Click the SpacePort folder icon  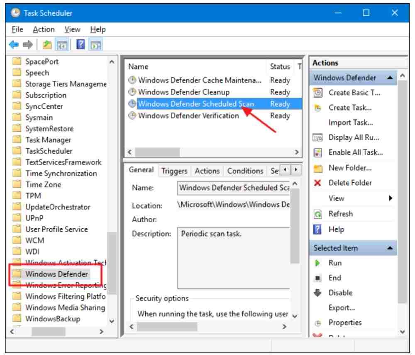coord(17,61)
